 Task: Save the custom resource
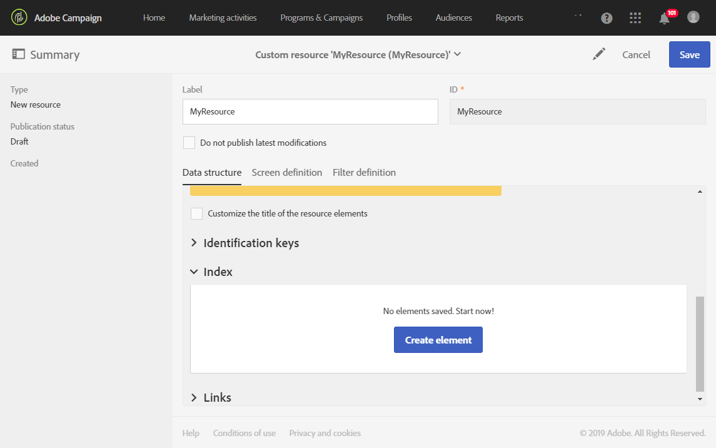[689, 54]
